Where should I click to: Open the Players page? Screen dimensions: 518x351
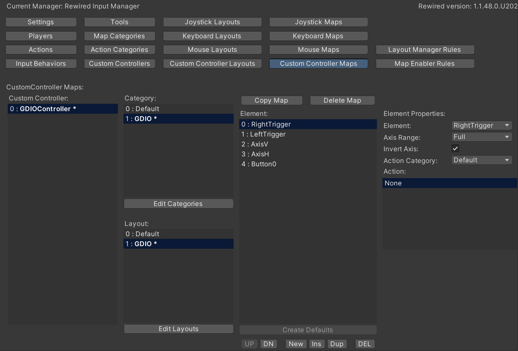(41, 36)
